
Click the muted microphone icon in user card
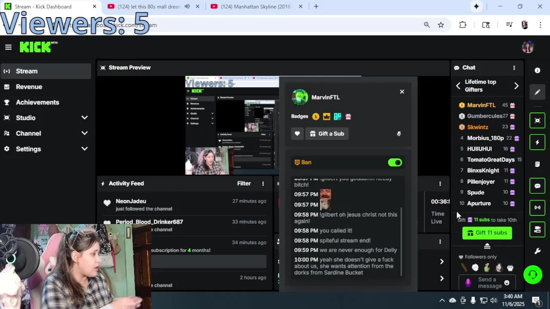tap(399, 133)
